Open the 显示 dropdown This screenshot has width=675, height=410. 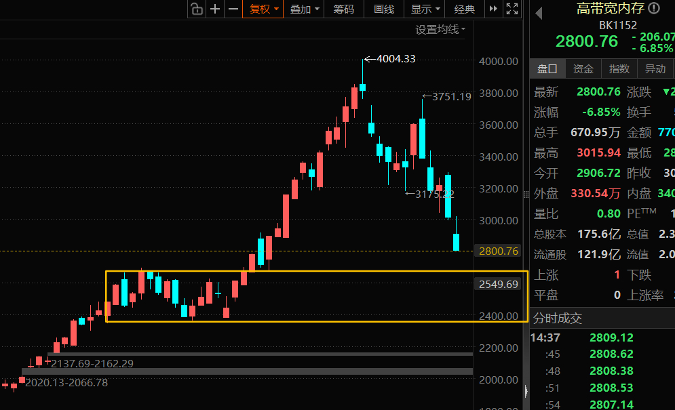coord(425,9)
